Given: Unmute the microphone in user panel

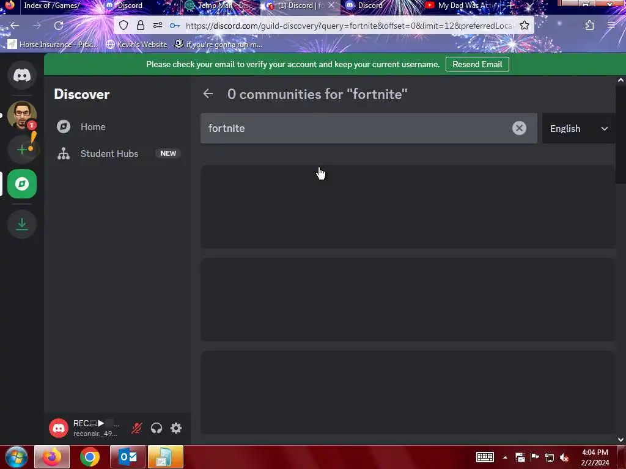Looking at the screenshot, I should tap(136, 428).
